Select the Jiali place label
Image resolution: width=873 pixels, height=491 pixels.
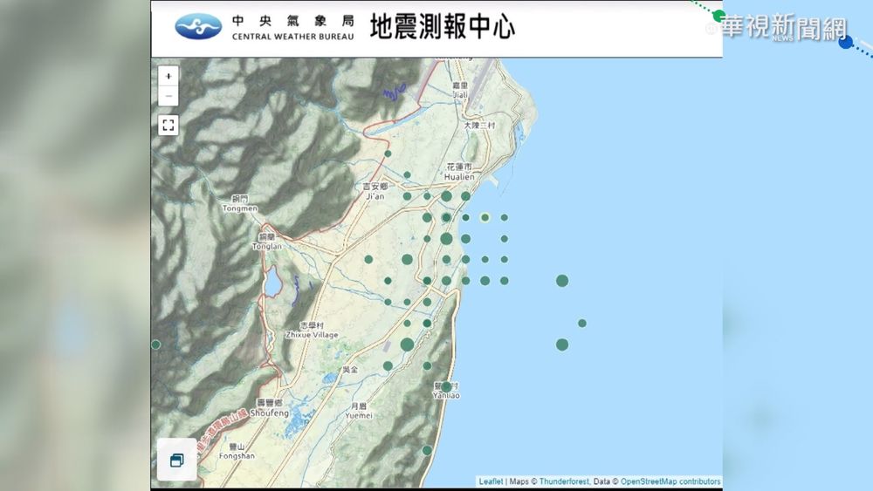tap(460, 90)
